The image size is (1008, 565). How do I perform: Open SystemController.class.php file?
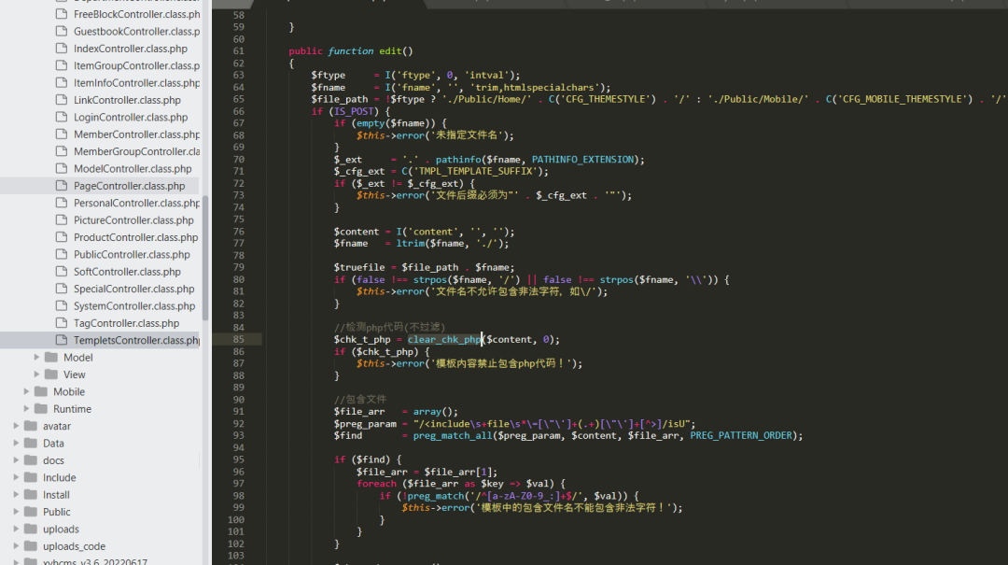pyautogui.click(x=134, y=306)
